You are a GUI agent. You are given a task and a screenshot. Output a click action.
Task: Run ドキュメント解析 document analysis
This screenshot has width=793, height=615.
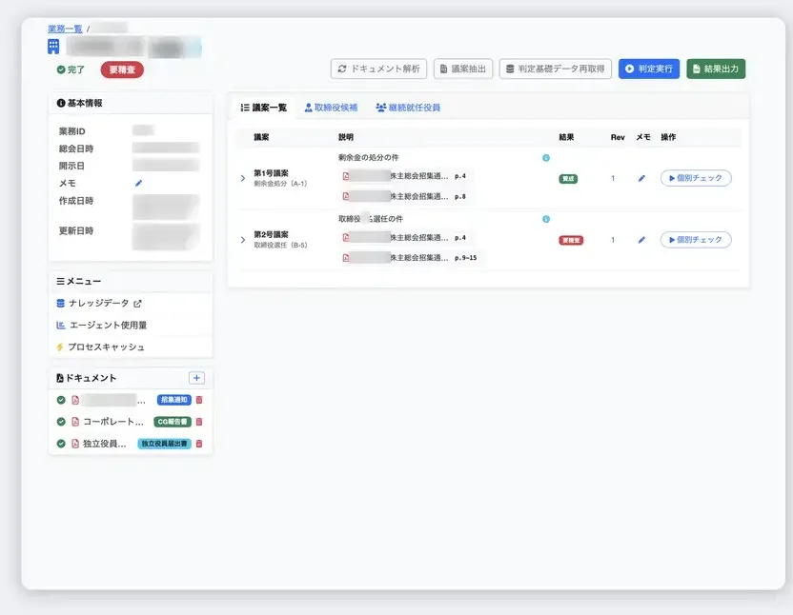tap(378, 69)
